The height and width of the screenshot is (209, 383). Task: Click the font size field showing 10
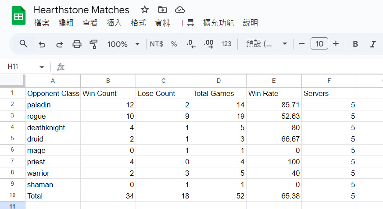pos(319,44)
